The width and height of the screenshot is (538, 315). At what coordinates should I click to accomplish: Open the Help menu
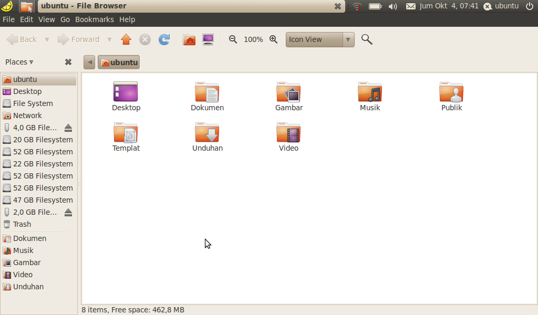tap(127, 19)
